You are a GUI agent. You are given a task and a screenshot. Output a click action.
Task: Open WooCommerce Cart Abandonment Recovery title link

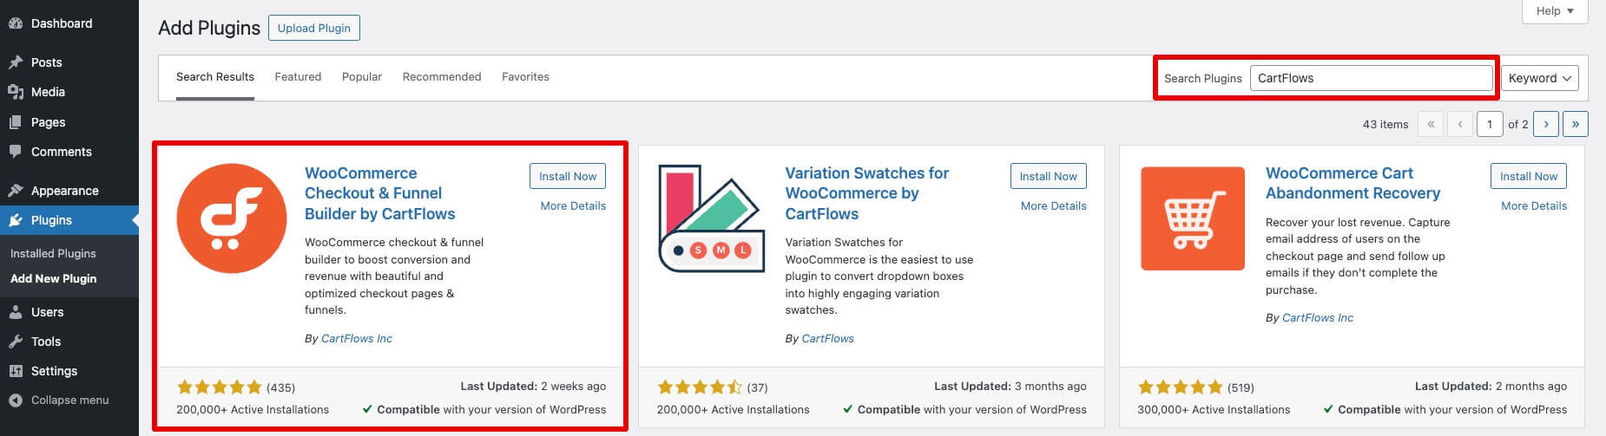coord(1353,183)
